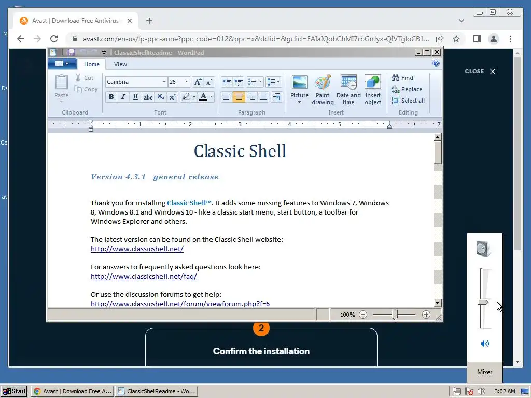This screenshot has width=531, height=398.
Task: Go back in the Chrome browser
Action: click(21, 39)
